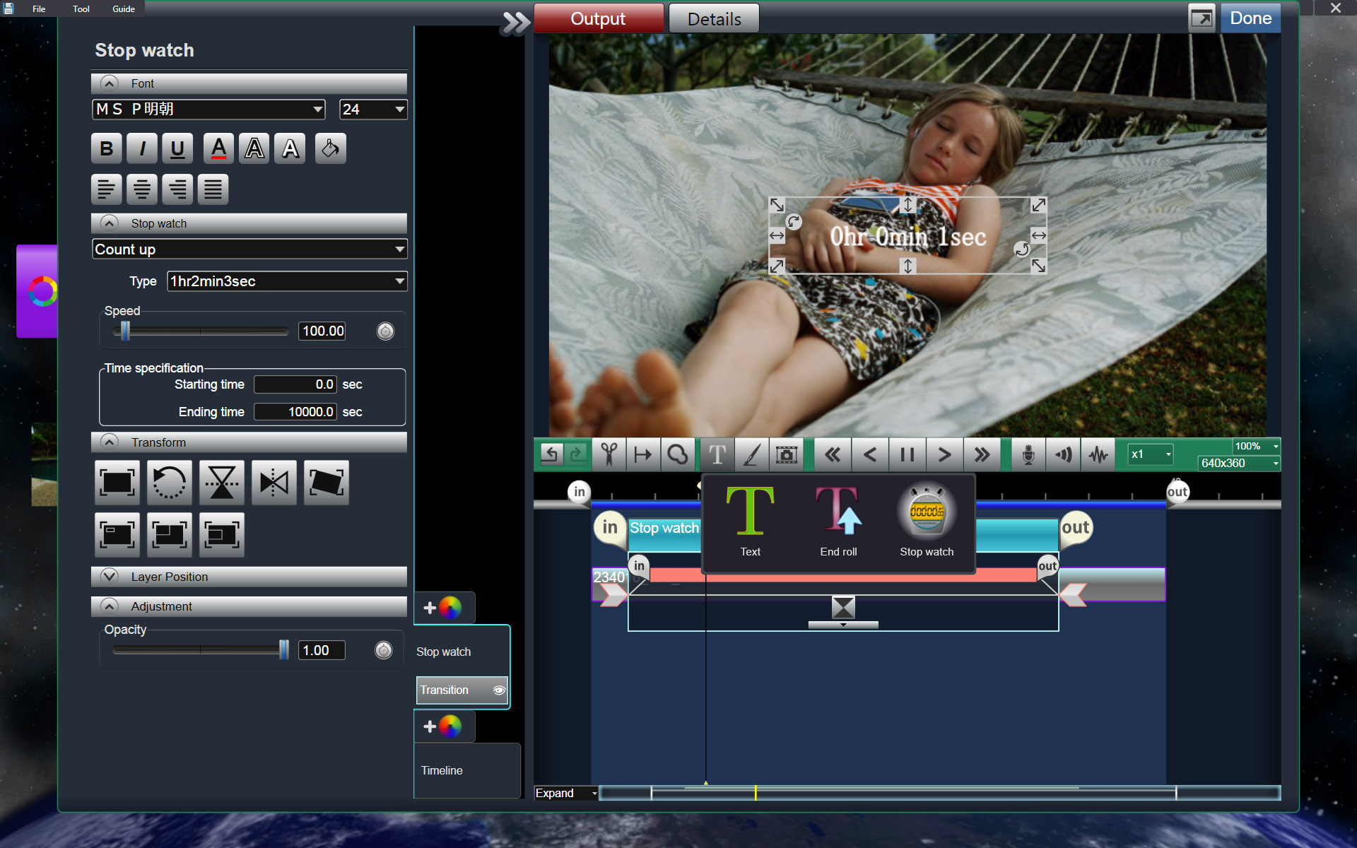Click the Done button
The height and width of the screenshot is (848, 1357).
click(1250, 18)
